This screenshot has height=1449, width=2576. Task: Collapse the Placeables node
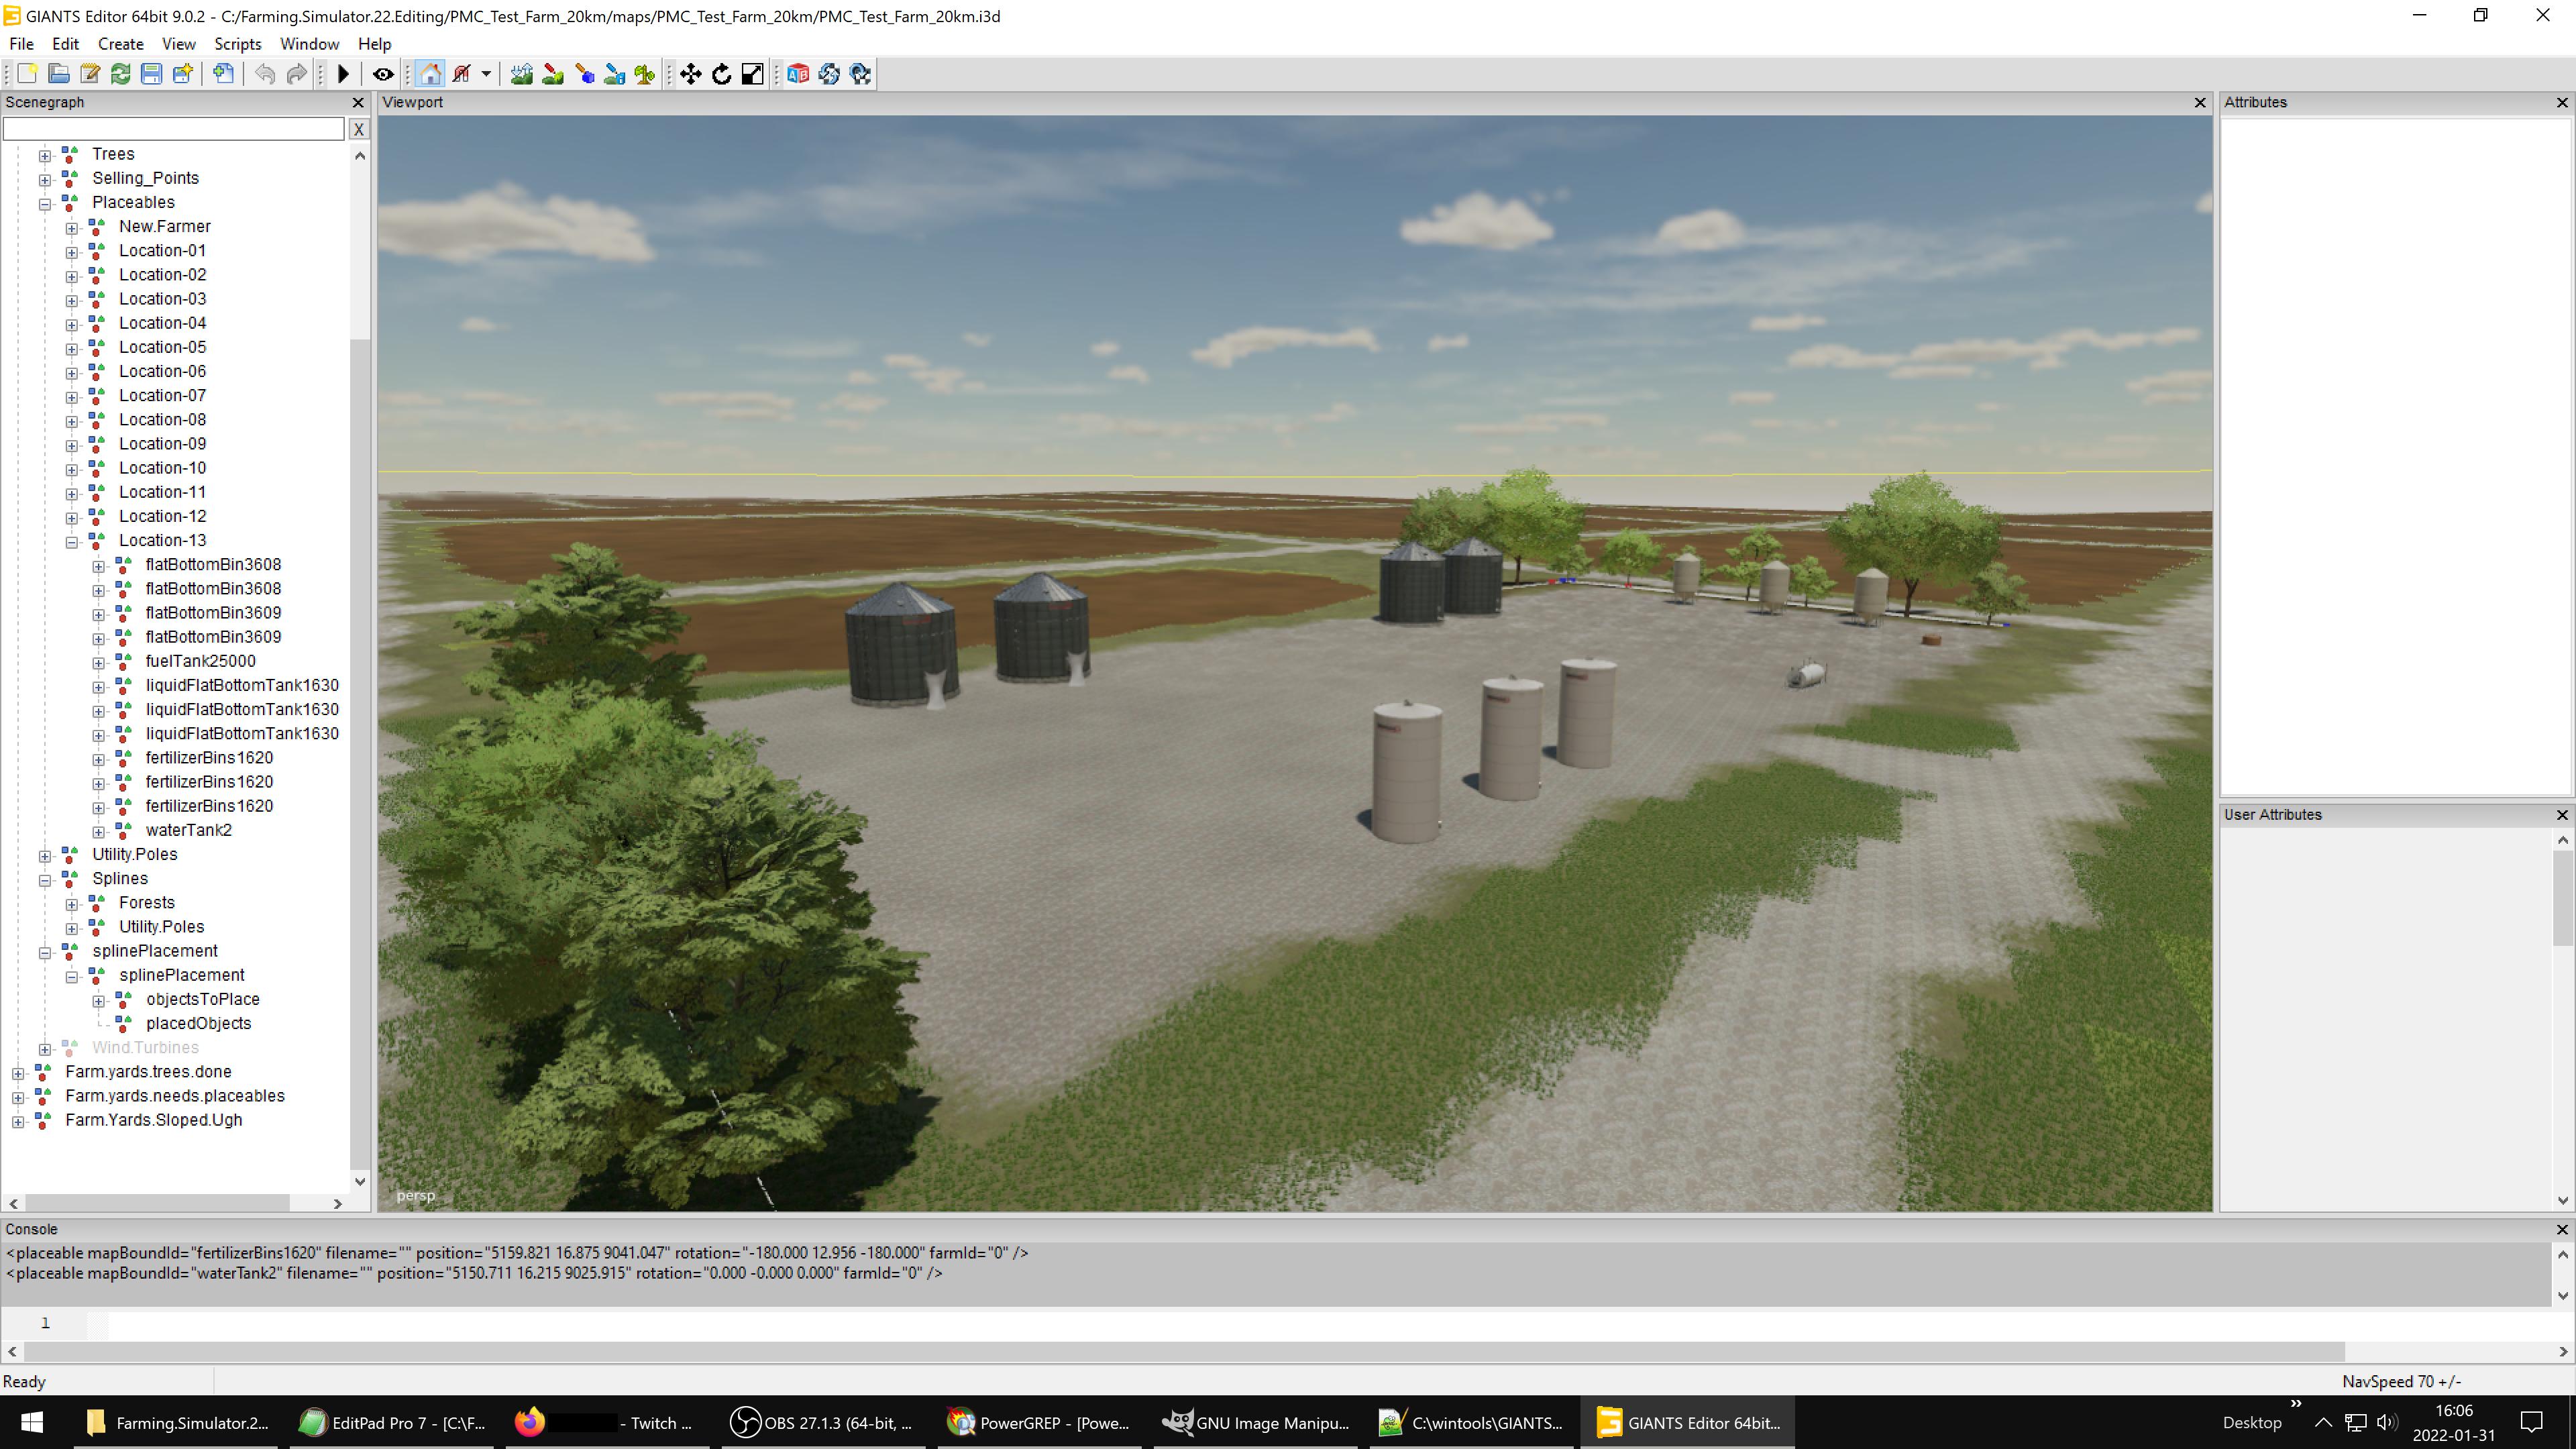(x=45, y=204)
